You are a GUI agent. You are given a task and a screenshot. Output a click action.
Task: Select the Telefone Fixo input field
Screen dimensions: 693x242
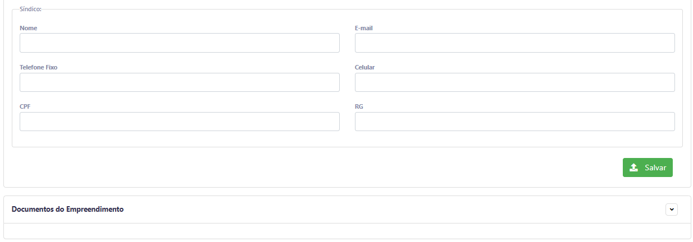(x=179, y=82)
